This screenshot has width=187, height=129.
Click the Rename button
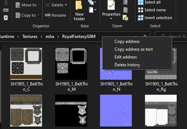55,15
